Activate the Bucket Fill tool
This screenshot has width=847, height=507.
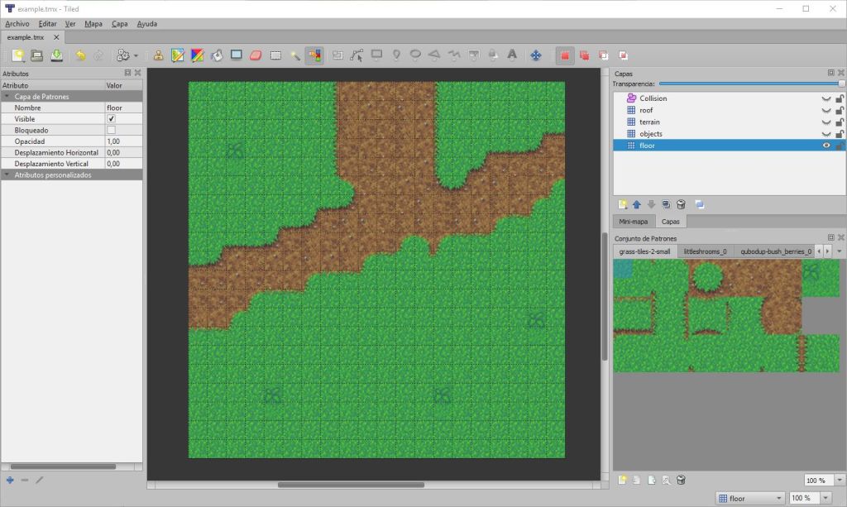[x=217, y=55]
